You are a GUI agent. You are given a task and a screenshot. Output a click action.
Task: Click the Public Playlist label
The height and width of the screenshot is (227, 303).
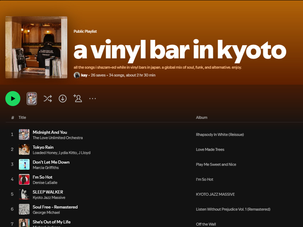[85, 31]
